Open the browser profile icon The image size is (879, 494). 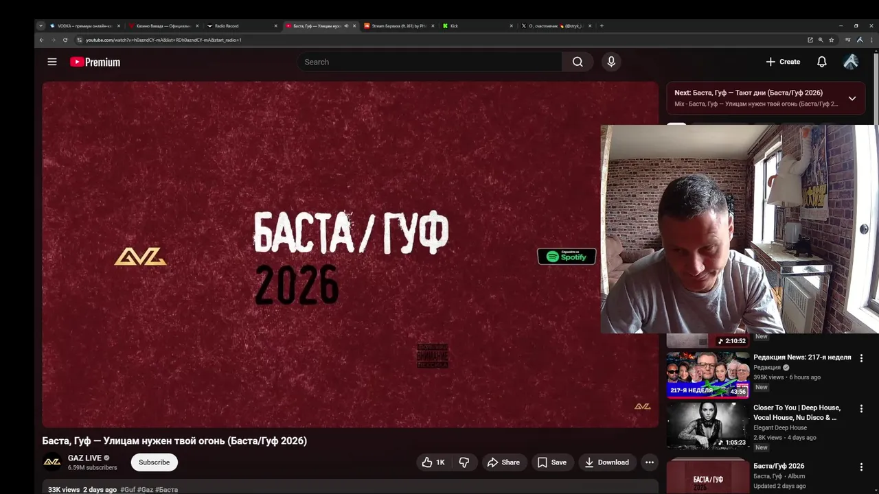860,40
